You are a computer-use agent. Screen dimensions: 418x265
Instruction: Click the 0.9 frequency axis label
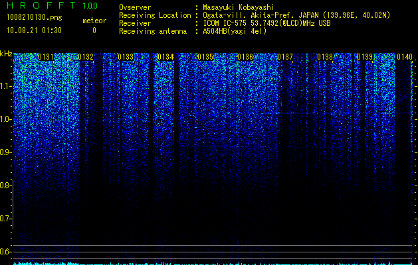[5, 152]
